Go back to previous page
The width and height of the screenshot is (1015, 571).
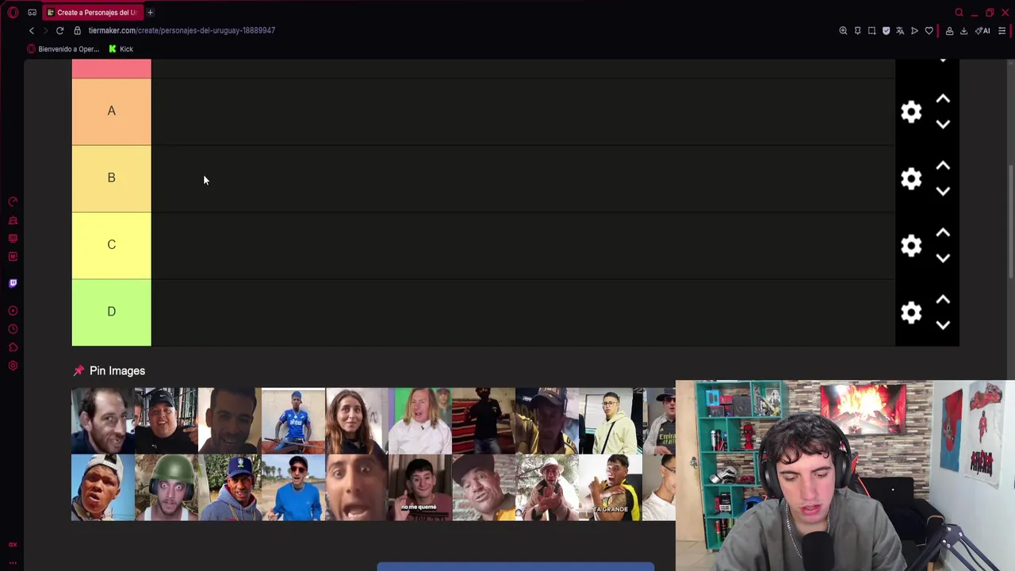click(32, 30)
